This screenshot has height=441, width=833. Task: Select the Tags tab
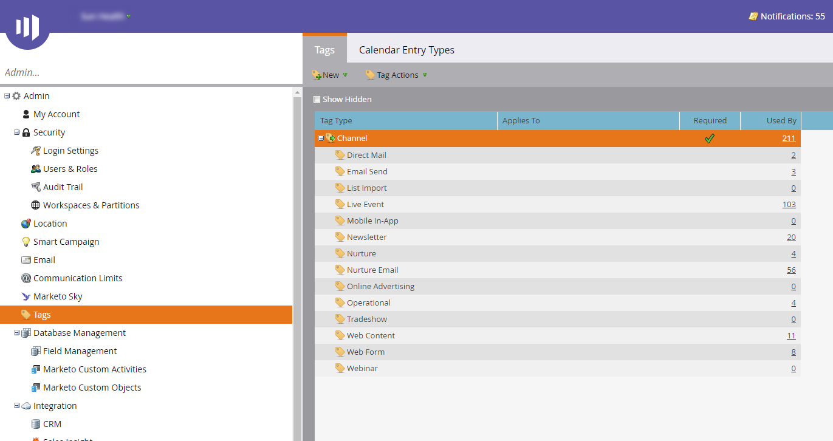pyautogui.click(x=324, y=50)
